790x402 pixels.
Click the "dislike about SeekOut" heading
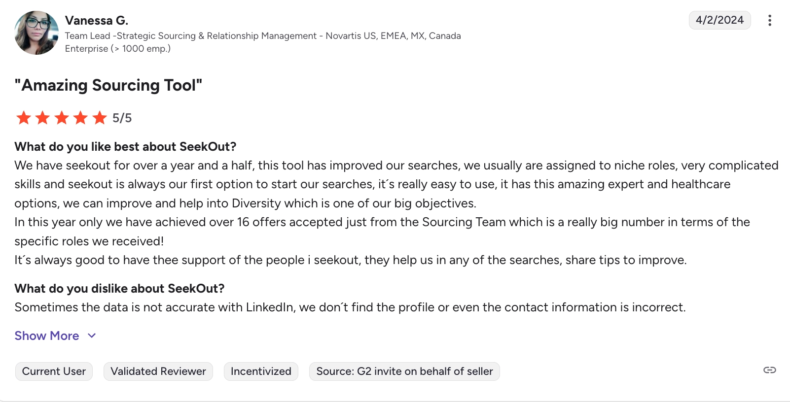119,289
